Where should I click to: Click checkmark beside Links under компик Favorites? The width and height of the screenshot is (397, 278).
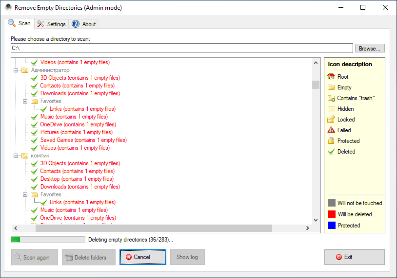click(x=43, y=202)
